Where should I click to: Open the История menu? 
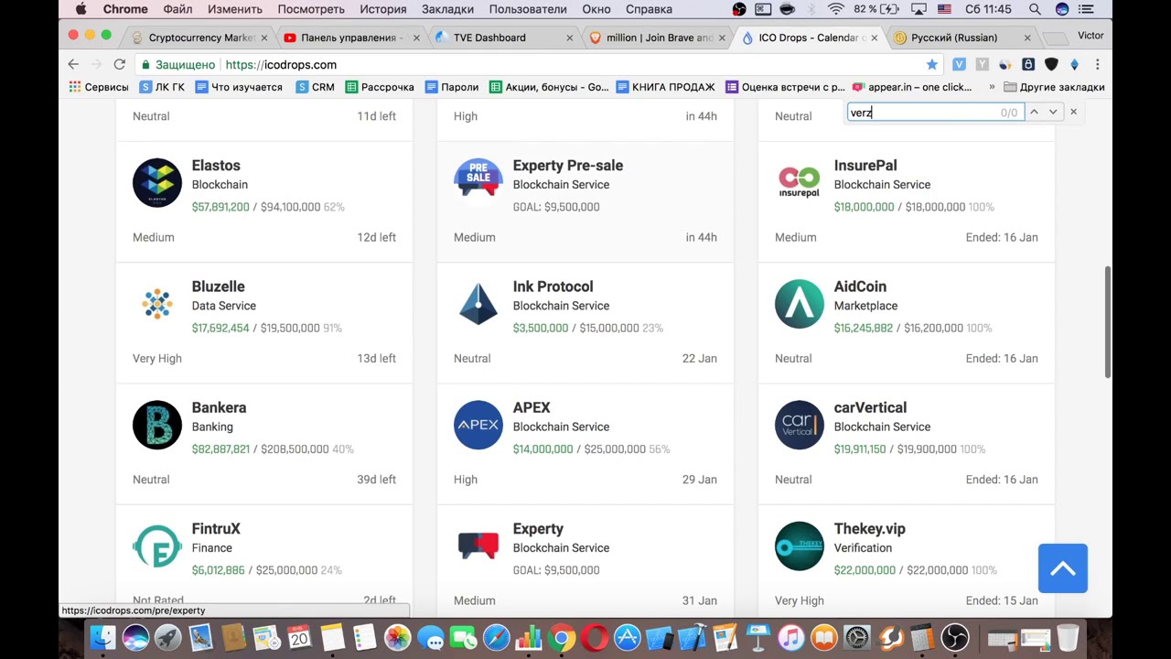382,9
